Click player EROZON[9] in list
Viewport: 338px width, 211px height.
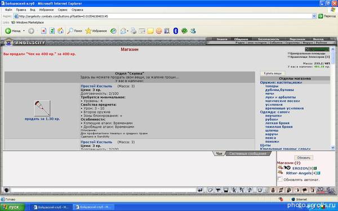pyautogui.click(x=303, y=168)
